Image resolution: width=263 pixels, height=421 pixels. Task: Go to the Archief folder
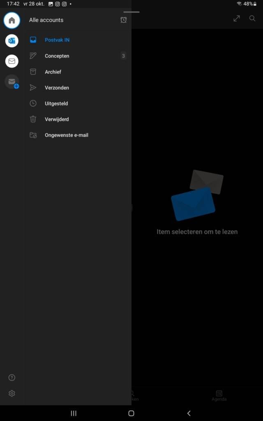point(53,72)
